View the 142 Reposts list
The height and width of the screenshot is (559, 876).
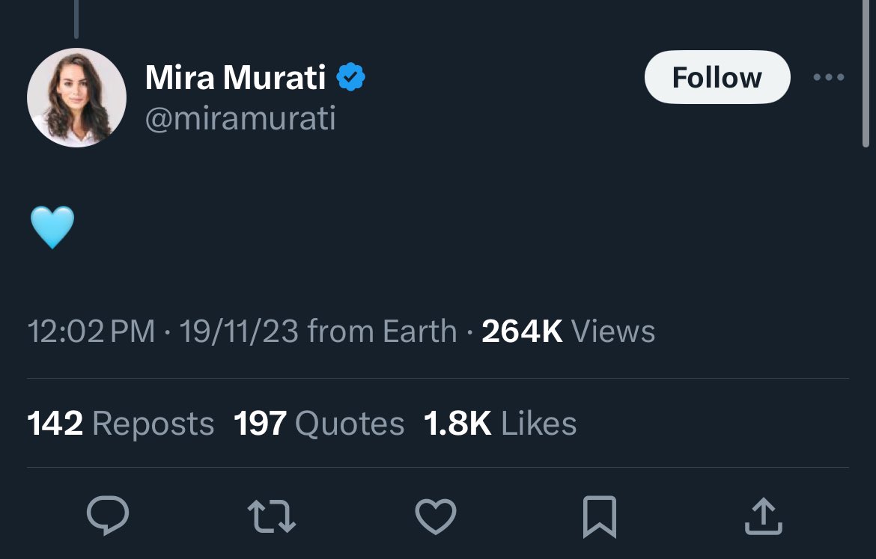pyautogui.click(x=121, y=424)
